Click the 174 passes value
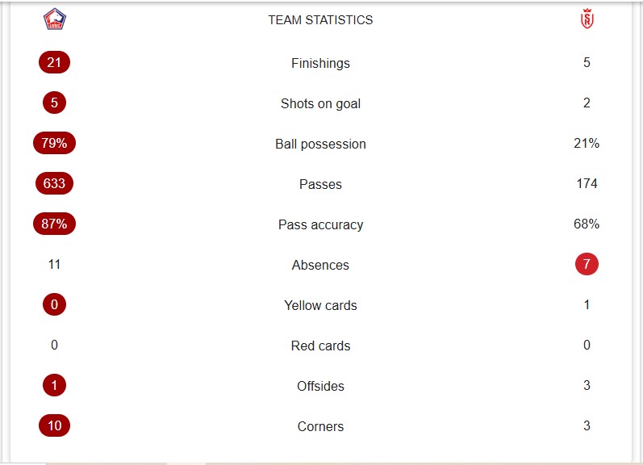 coord(587,183)
